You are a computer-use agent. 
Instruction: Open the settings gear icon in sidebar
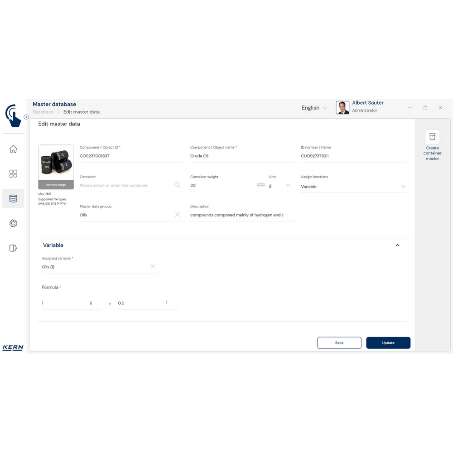pyautogui.click(x=13, y=223)
